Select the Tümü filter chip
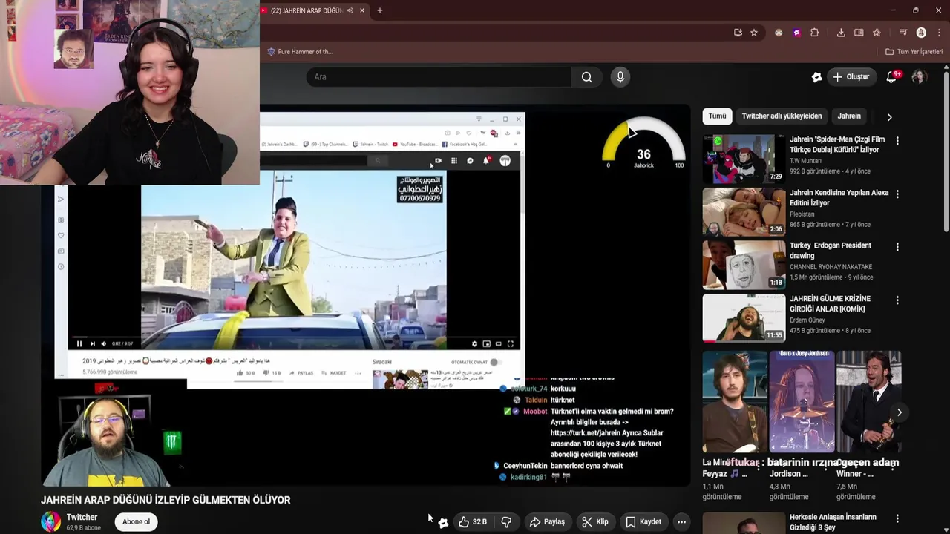 coord(717,116)
